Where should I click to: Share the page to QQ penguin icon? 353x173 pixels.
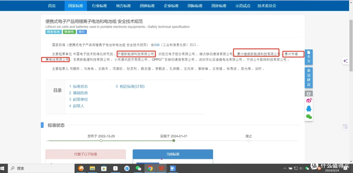(309, 109)
